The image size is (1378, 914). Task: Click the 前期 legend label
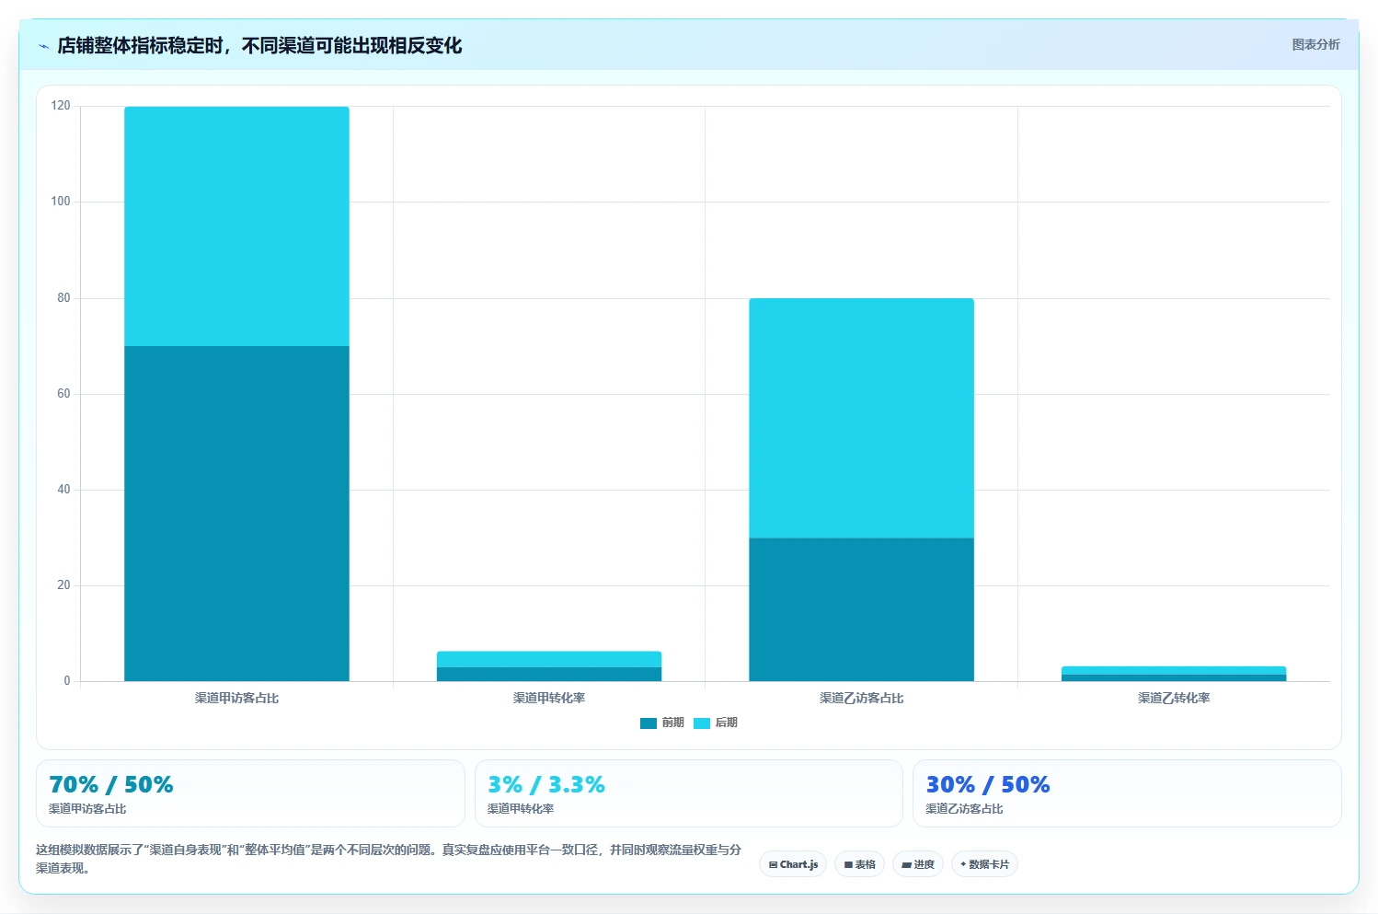click(672, 723)
